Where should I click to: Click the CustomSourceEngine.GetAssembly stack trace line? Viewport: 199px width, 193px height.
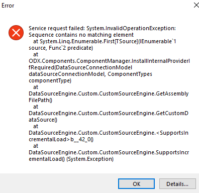click(x=109, y=93)
